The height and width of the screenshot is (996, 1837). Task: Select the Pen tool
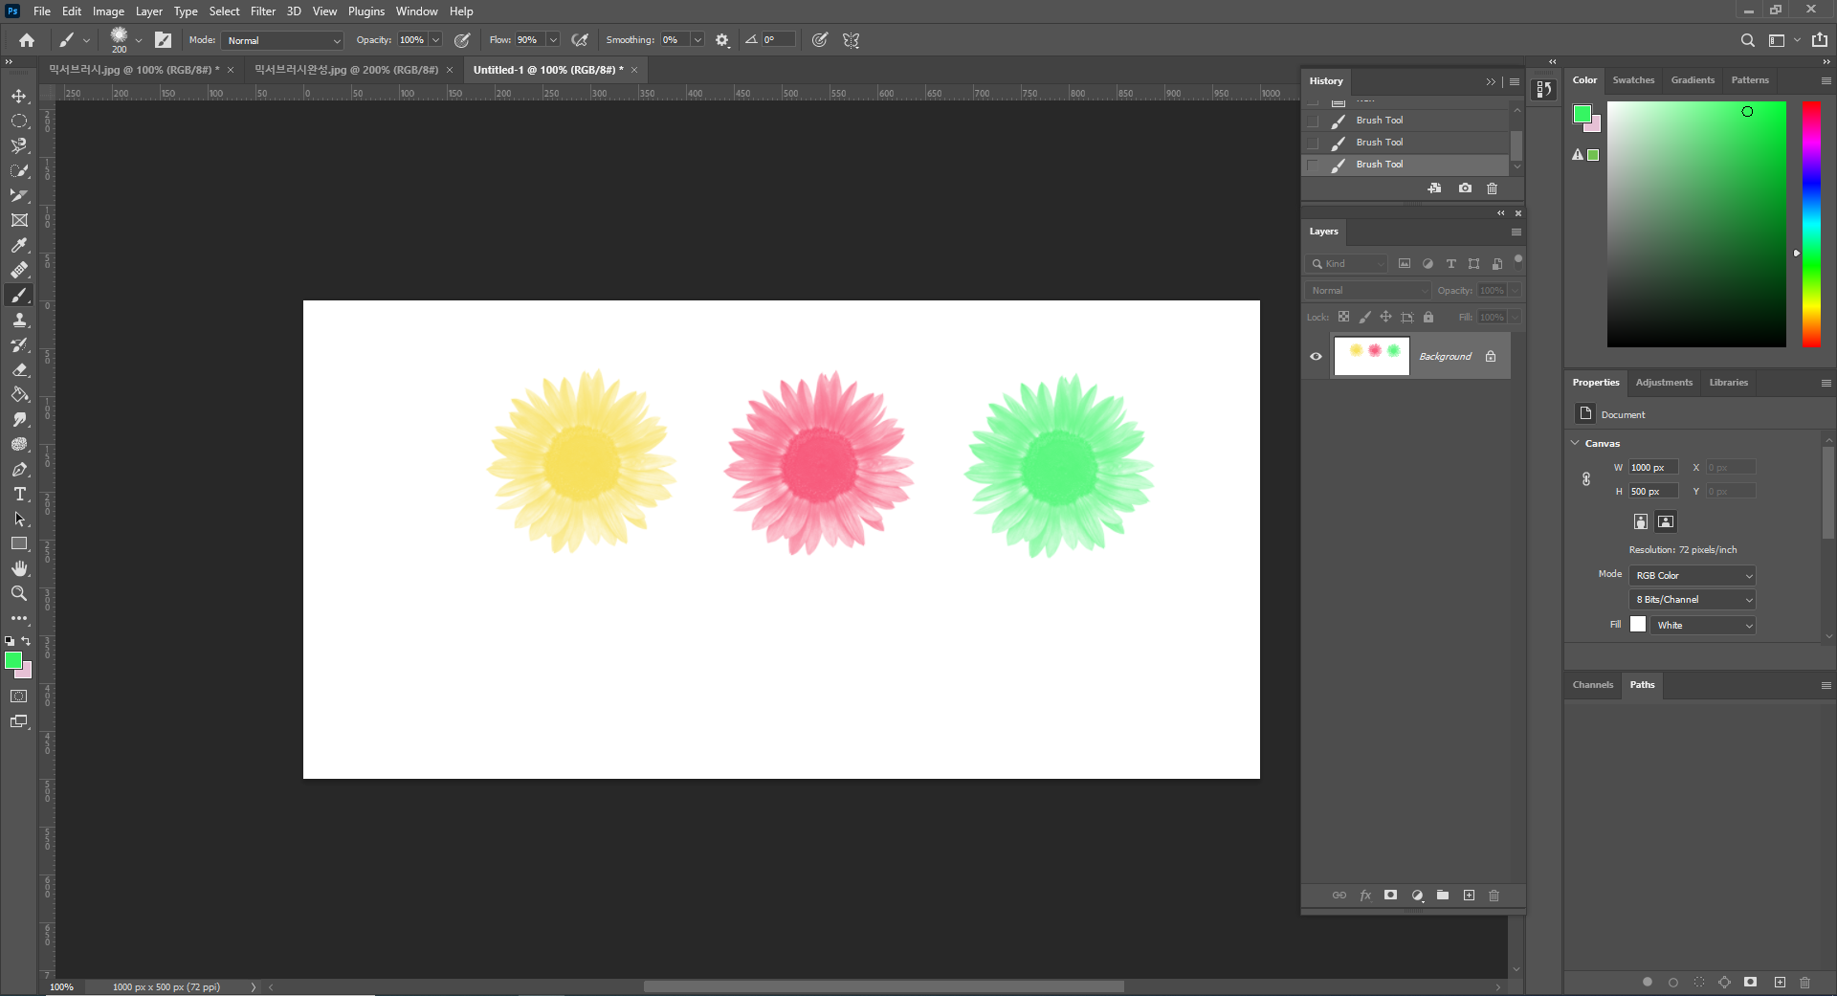coord(19,469)
